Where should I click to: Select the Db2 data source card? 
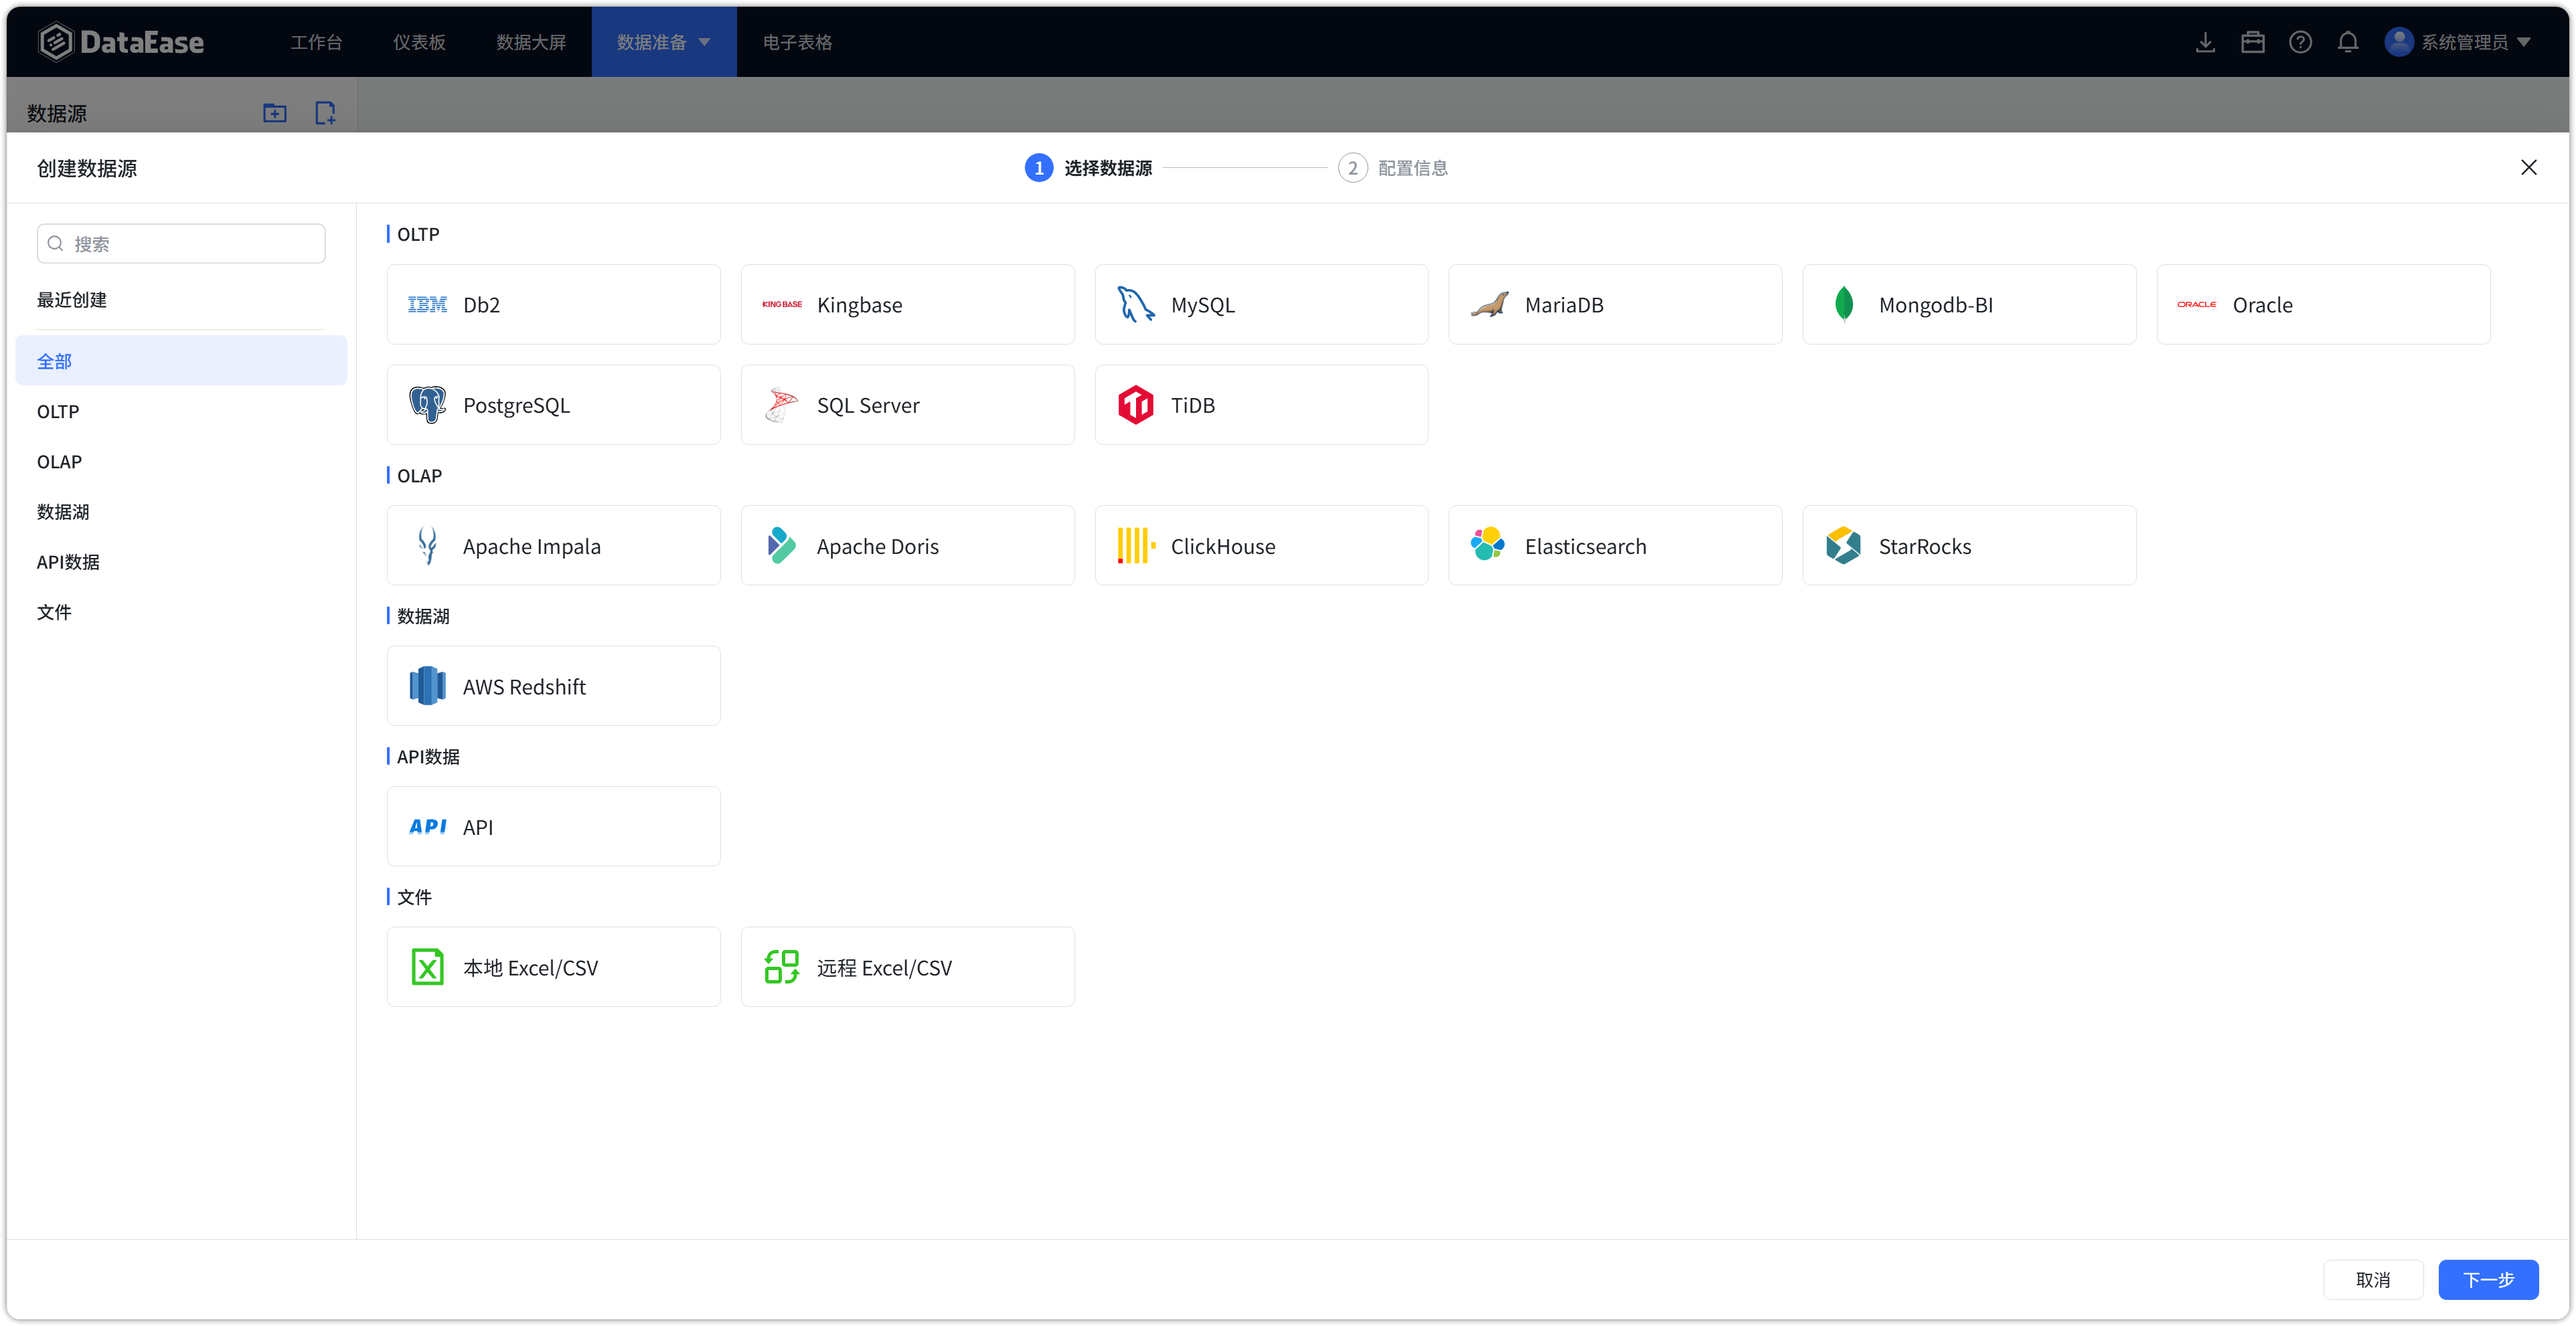pyautogui.click(x=553, y=305)
